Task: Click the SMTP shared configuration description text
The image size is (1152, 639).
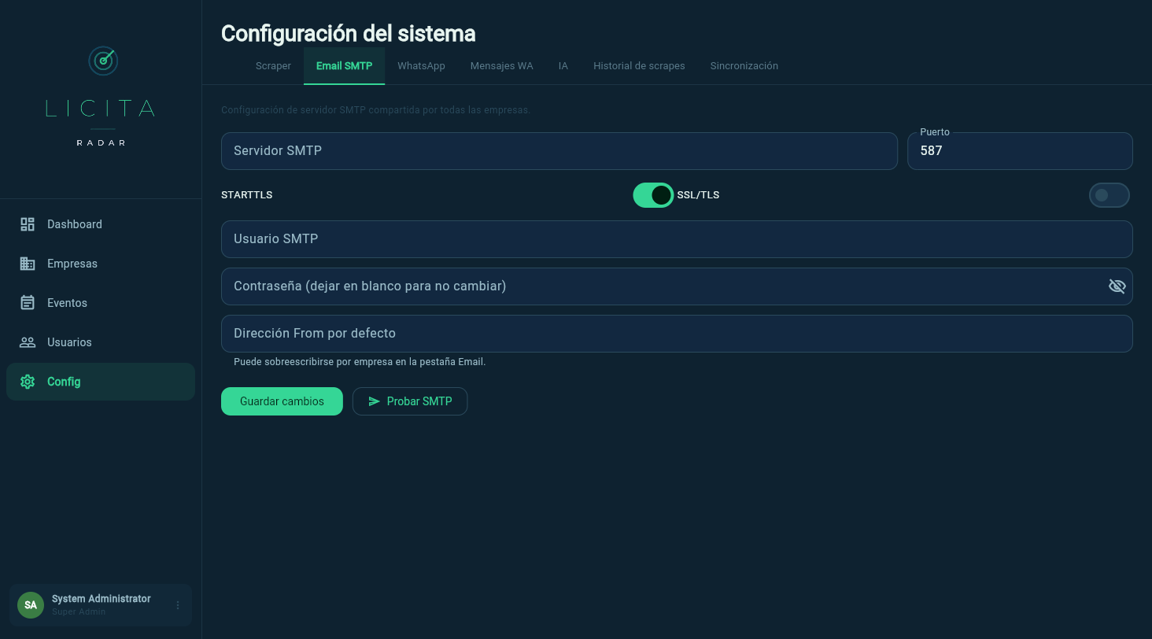Action: pos(376,110)
